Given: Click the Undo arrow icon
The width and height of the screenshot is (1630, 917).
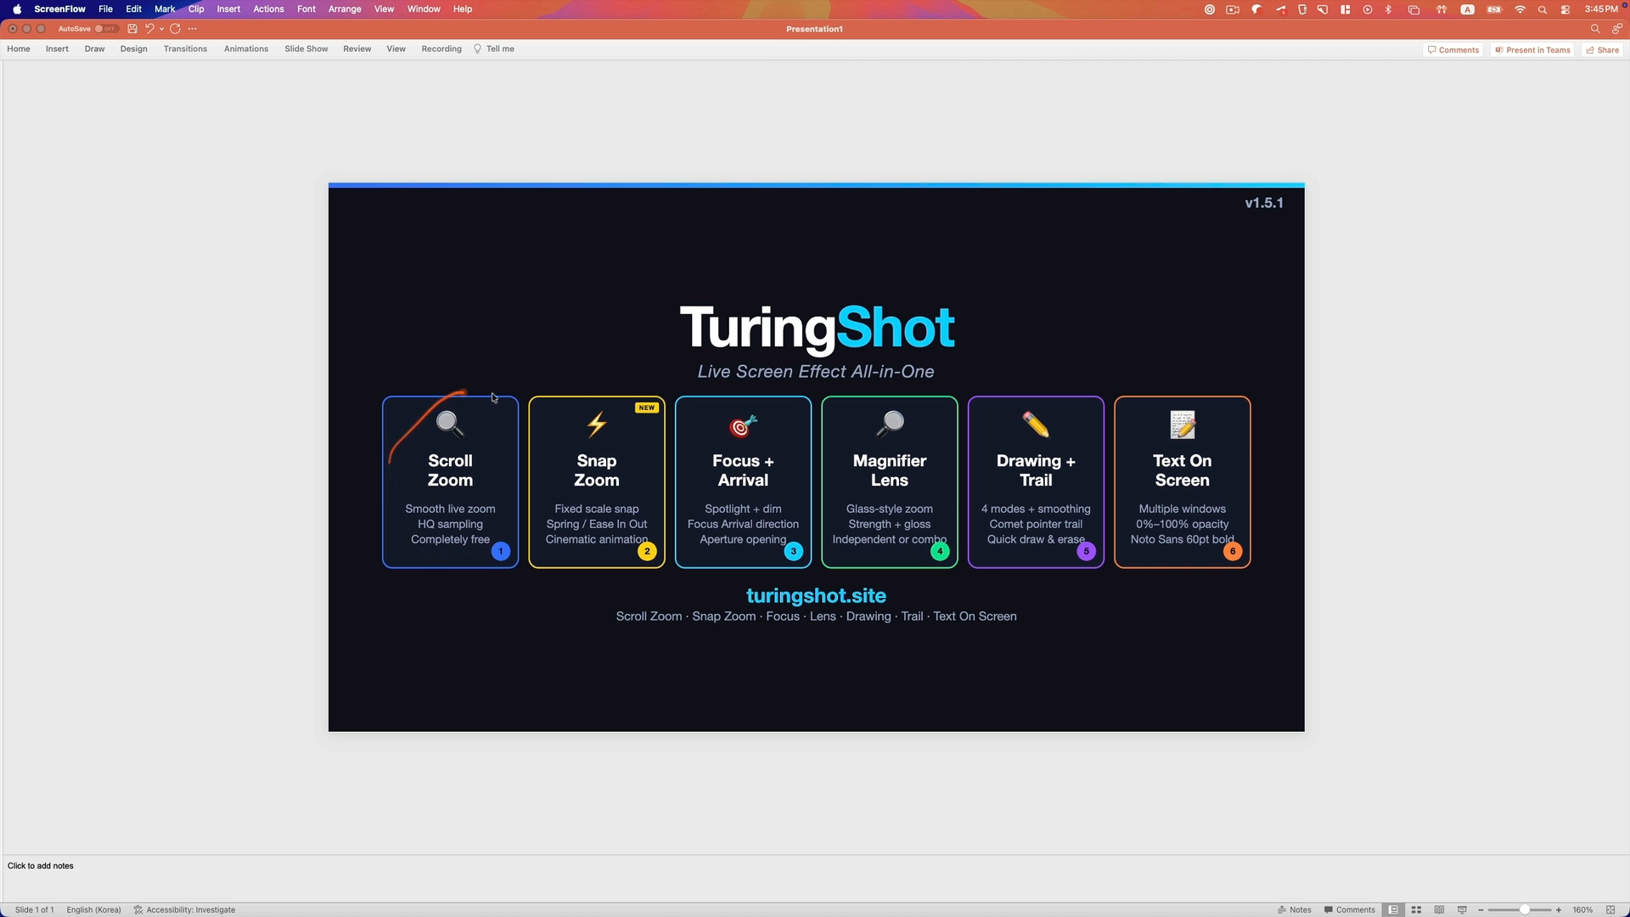Looking at the screenshot, I should [149, 29].
